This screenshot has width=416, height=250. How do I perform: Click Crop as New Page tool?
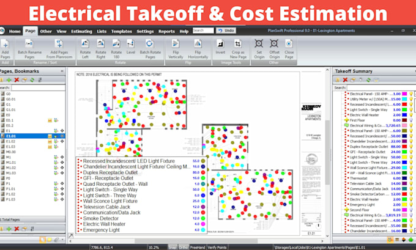point(238,43)
